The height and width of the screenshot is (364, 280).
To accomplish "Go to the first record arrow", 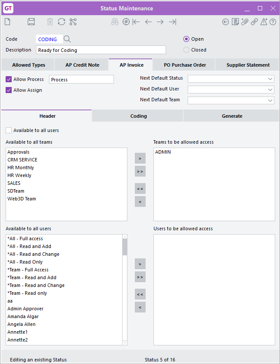I will tap(136, 22).
